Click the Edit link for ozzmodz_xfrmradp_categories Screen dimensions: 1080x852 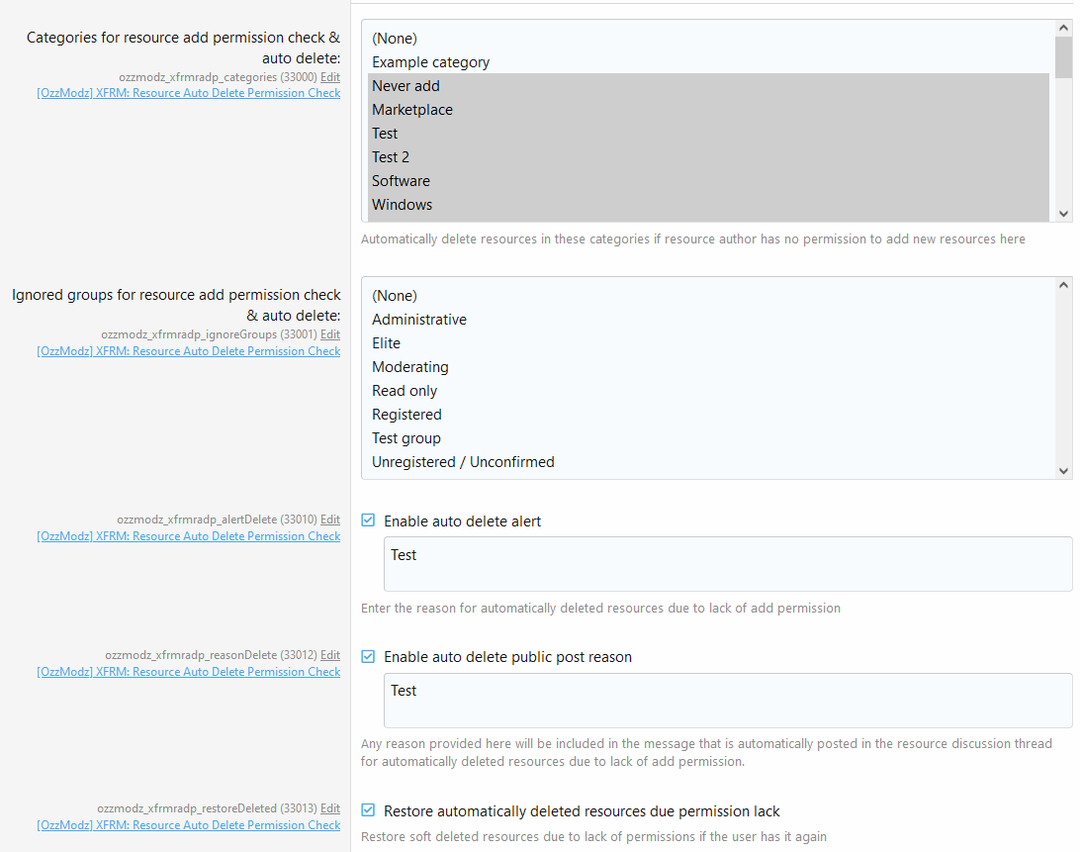[x=330, y=76]
